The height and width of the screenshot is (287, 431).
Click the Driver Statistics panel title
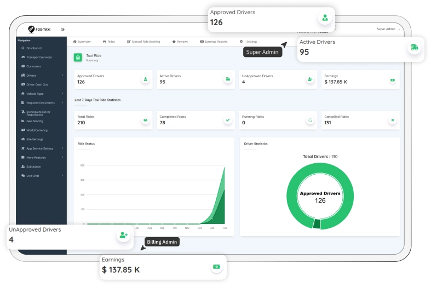click(256, 143)
